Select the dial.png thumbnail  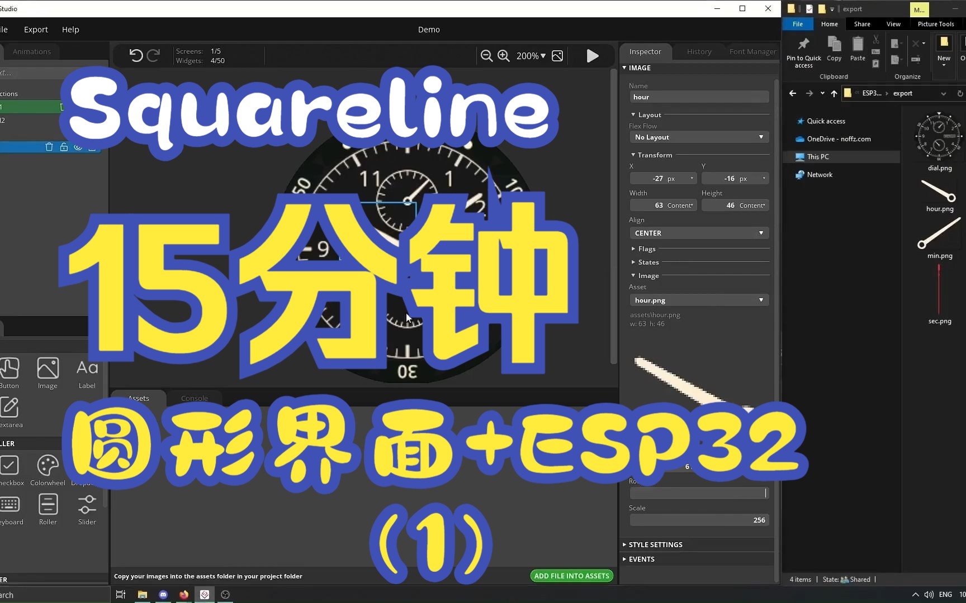point(939,136)
